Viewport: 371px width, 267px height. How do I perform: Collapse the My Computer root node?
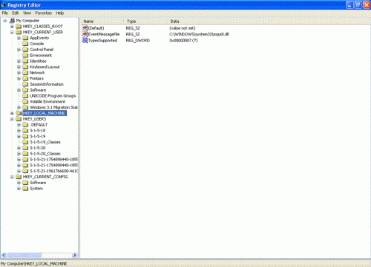pos(5,21)
